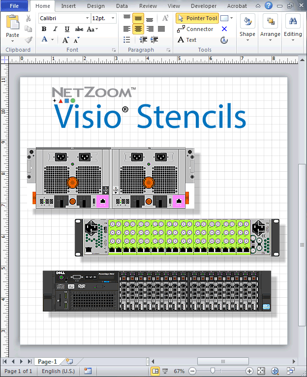Switch to the Data tab
Screen dimensions: 307x377
(x=122, y=6)
